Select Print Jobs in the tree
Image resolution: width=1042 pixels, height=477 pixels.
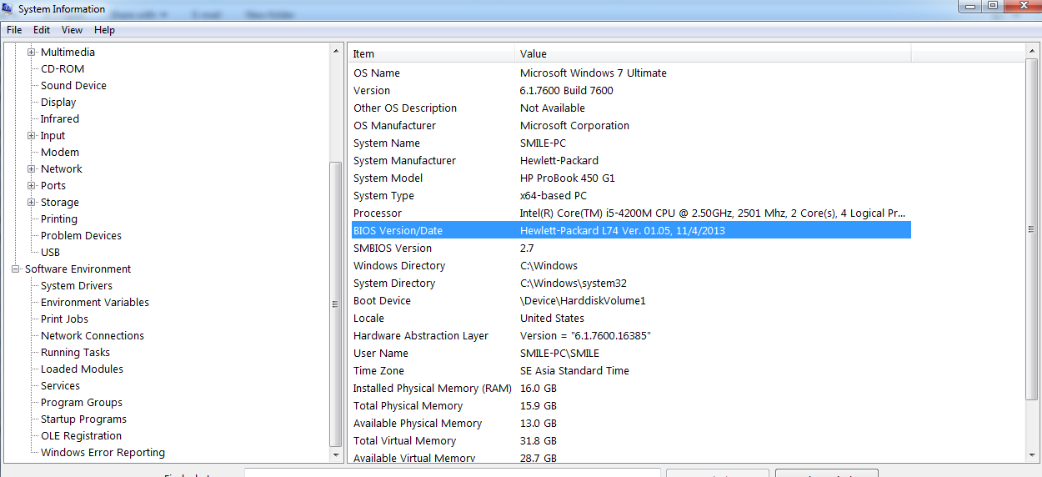pos(64,319)
